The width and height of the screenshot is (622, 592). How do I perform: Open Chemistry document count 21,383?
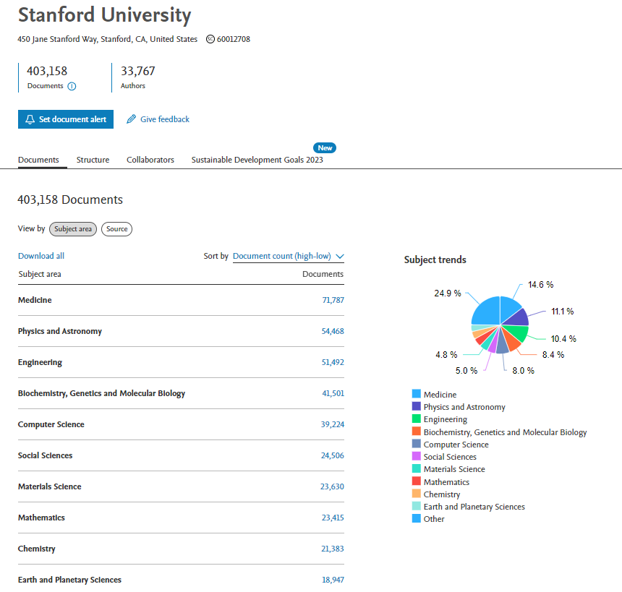click(x=333, y=549)
